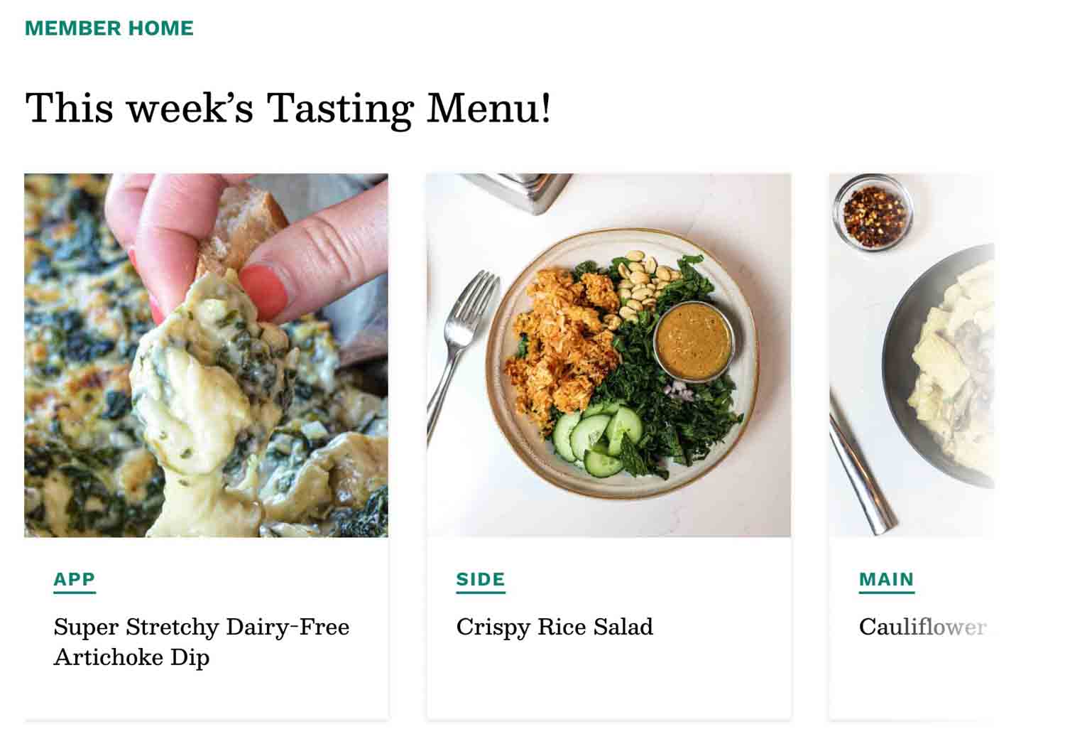Open the Cauliflower recipe title

tap(922, 627)
